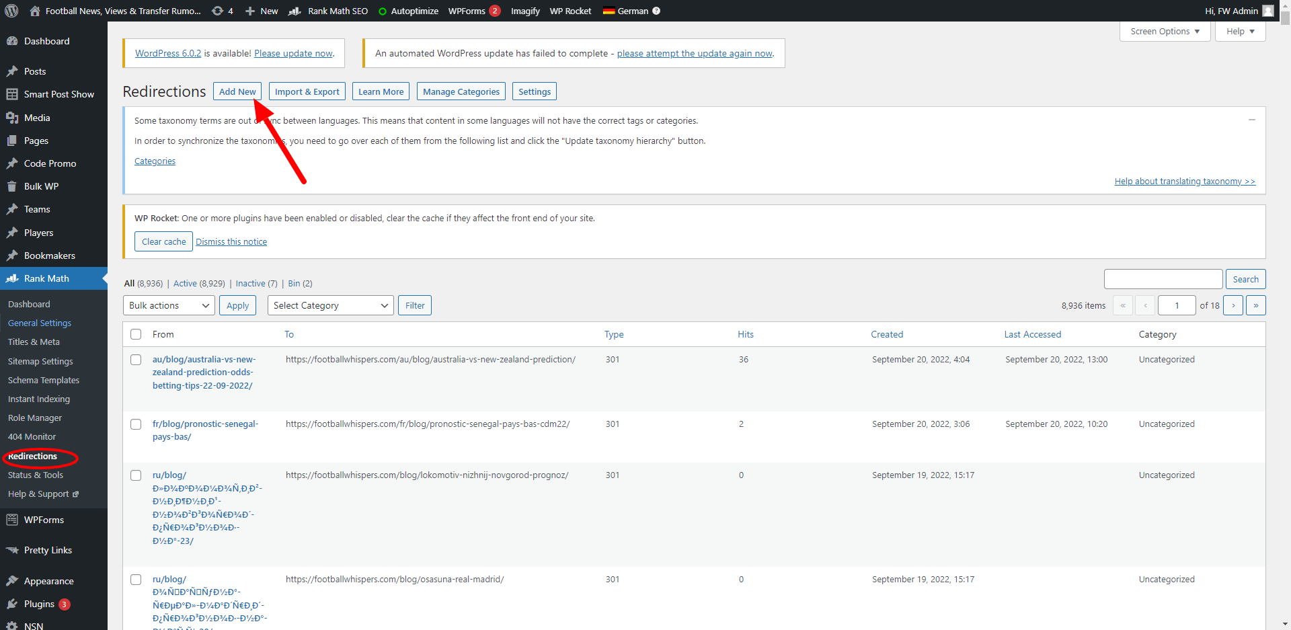Open Media library from sidebar icon

pyautogui.click(x=12, y=118)
